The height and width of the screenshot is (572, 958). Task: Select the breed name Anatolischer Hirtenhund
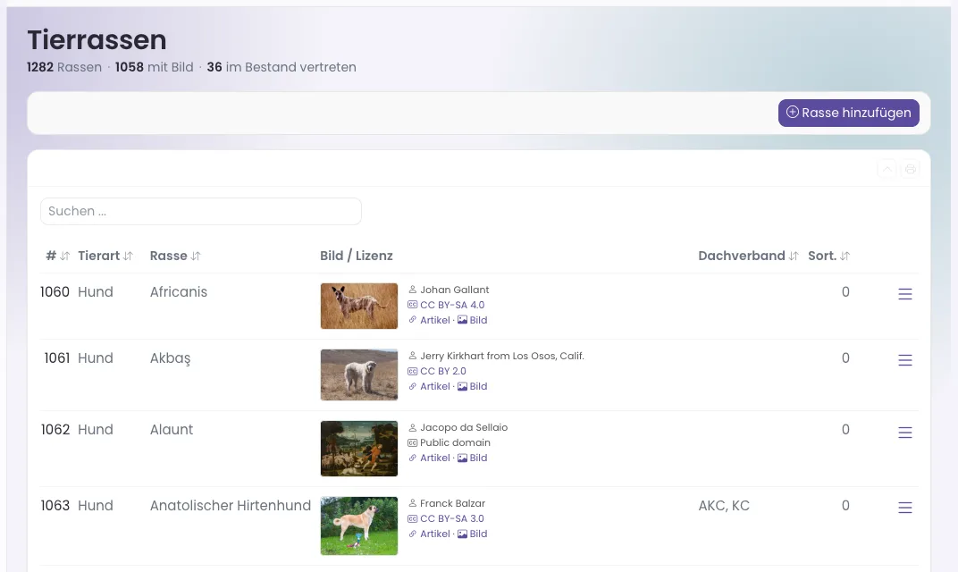231,505
